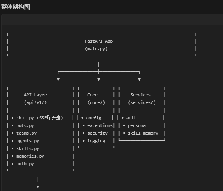This screenshot has width=223, height=191.
Task: Click the exceptions item in Core
Action: click(x=100, y=125)
